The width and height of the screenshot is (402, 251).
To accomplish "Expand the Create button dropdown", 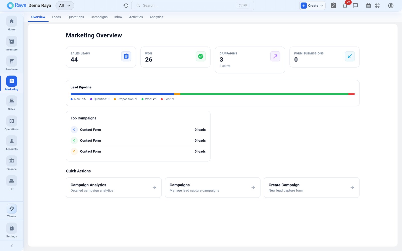I will (x=312, y=6).
